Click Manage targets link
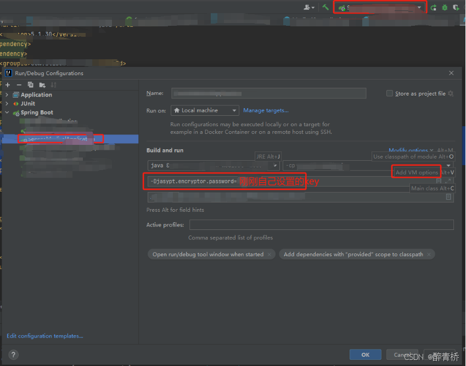The height and width of the screenshot is (366, 466). pyautogui.click(x=266, y=110)
